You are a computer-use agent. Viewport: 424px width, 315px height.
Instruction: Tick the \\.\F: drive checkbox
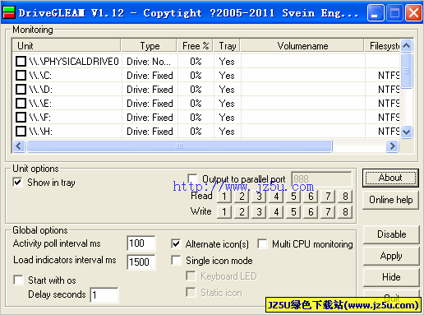[x=21, y=117]
